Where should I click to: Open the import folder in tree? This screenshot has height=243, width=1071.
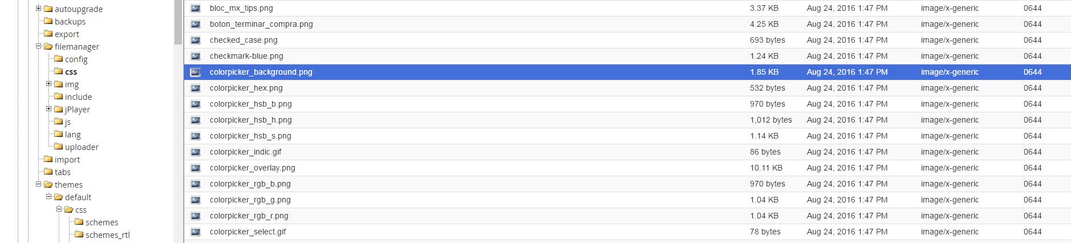coord(67,160)
